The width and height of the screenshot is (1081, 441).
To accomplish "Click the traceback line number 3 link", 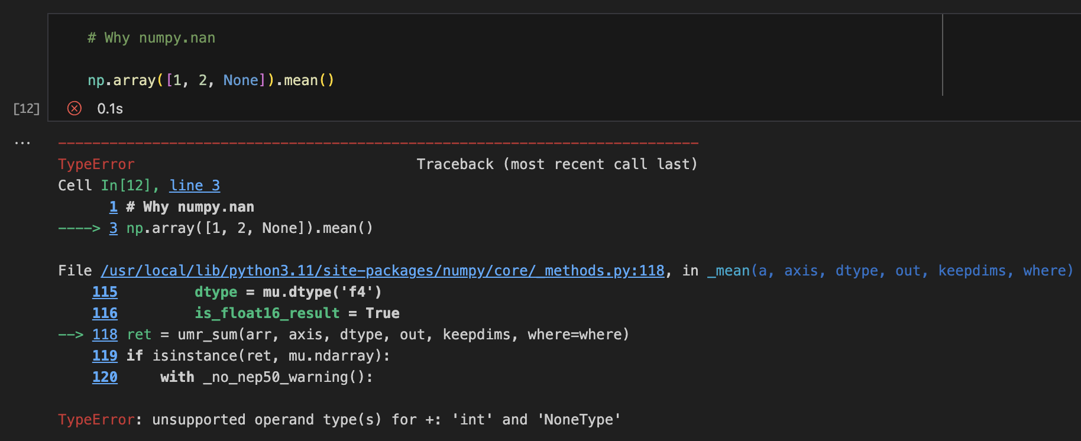I will click(x=114, y=228).
